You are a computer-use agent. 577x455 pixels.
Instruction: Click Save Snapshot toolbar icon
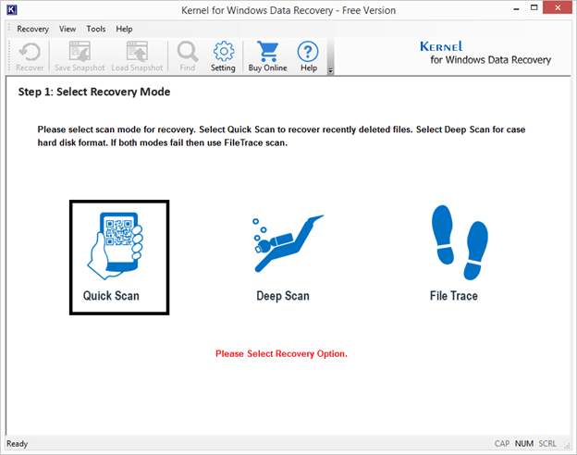pos(80,56)
